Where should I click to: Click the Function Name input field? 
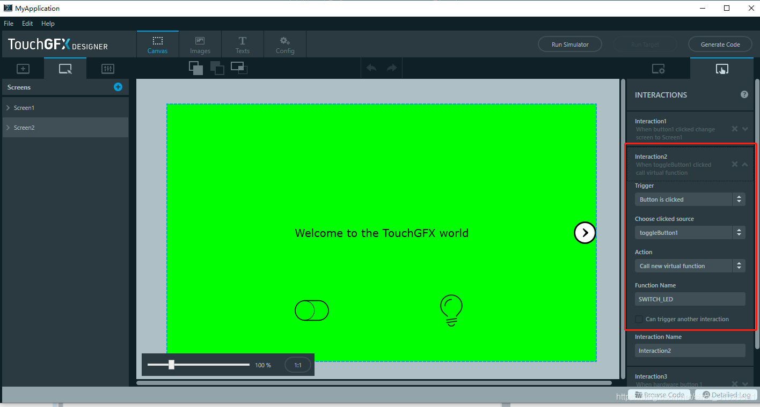(690, 299)
